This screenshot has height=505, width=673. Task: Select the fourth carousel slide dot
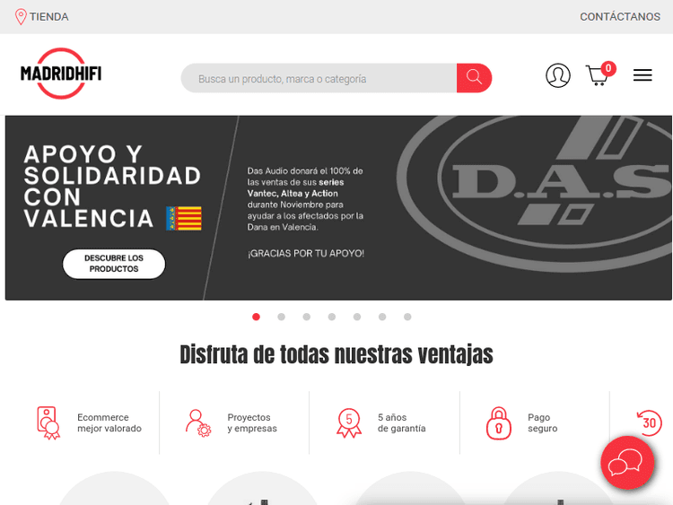pos(331,317)
